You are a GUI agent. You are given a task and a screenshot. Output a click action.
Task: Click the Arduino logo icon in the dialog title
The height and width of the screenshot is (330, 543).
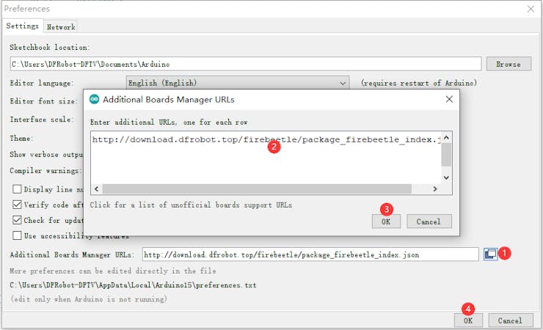pyautogui.click(x=94, y=99)
